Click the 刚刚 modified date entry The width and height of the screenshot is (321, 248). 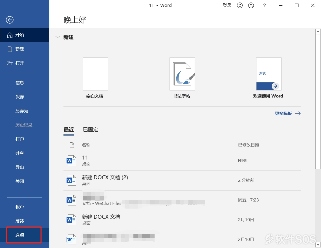point(242,161)
